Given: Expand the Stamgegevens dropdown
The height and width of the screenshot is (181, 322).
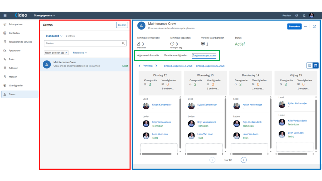Looking at the screenshot, I should [x=44, y=15].
